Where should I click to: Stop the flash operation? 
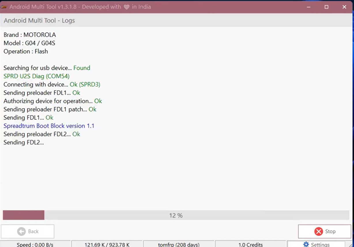(x=325, y=231)
